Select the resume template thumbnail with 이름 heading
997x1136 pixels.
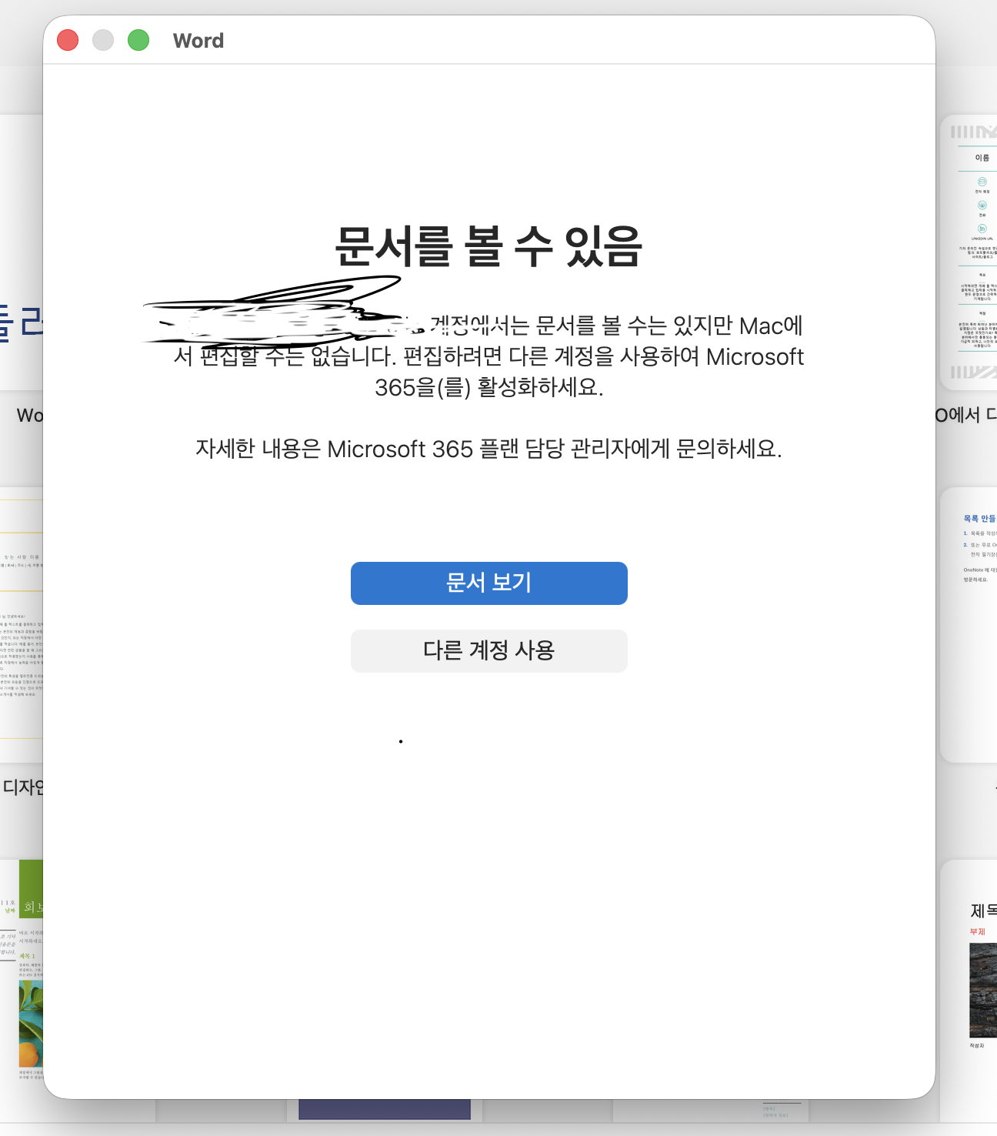(969, 252)
